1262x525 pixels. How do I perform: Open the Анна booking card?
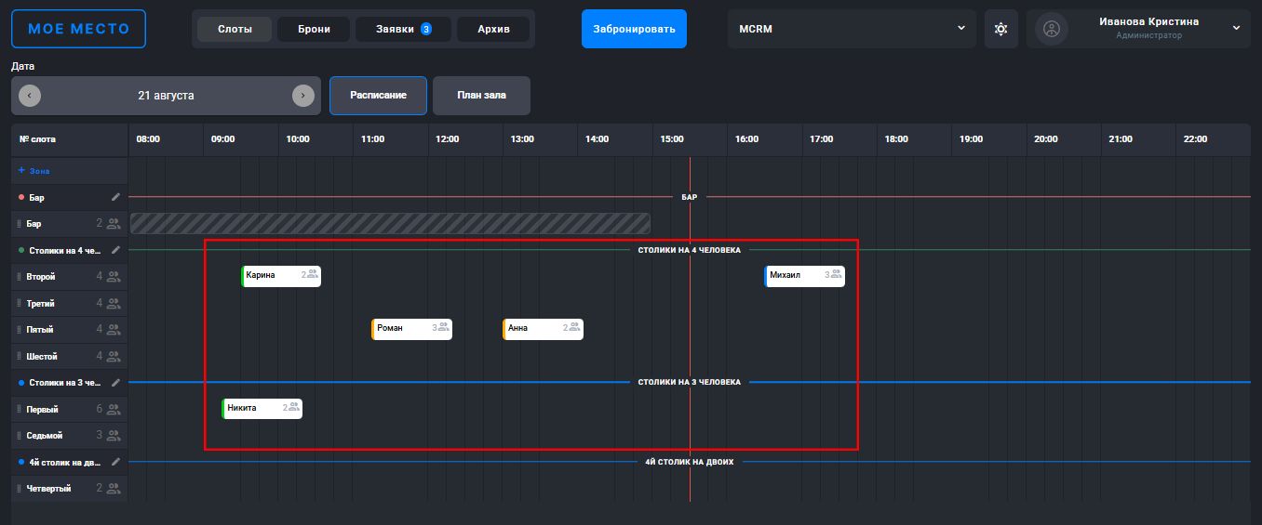(x=543, y=329)
